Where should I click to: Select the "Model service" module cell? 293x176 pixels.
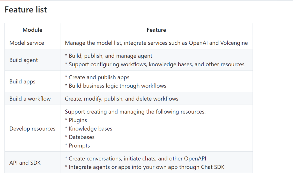point(27,43)
